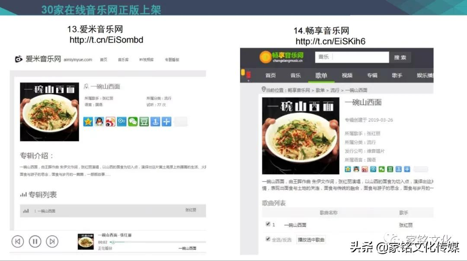Switch to the 歌单 tab
Viewport: 467px width, 261px height.
(321, 75)
